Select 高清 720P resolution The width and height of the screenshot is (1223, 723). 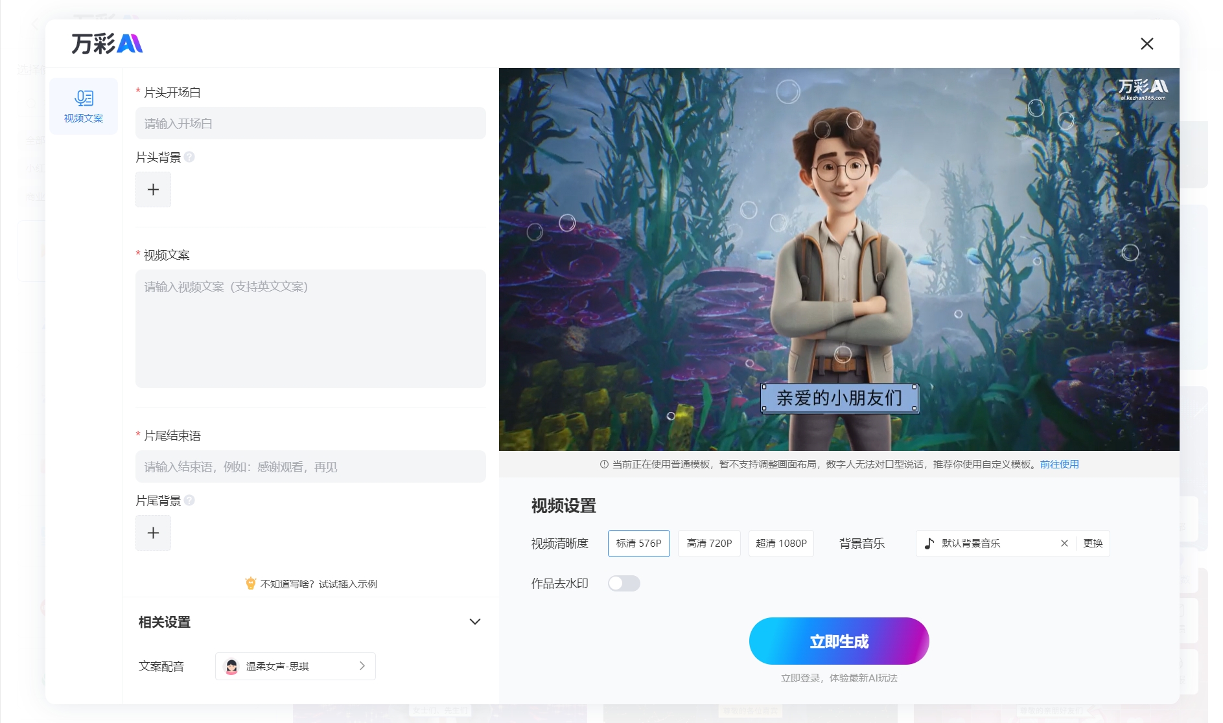pos(709,543)
